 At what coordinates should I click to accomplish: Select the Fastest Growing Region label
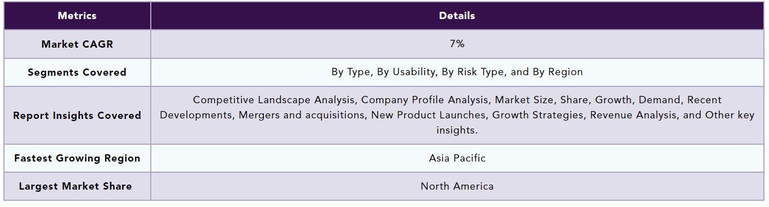click(77, 158)
